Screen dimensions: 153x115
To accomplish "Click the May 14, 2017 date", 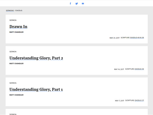I will 119,69.
